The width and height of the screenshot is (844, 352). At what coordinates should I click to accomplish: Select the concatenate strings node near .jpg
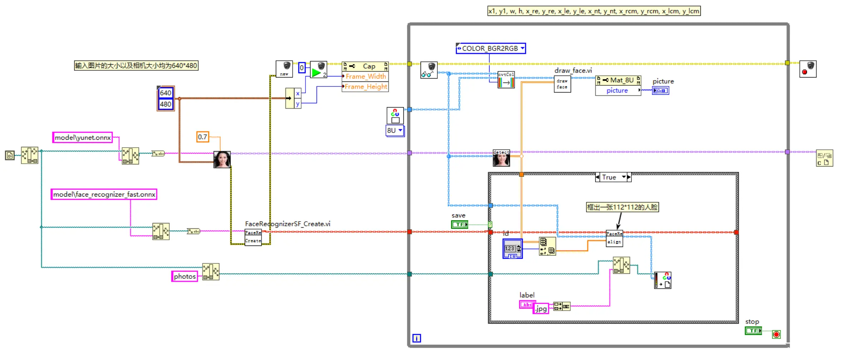pyautogui.click(x=562, y=306)
